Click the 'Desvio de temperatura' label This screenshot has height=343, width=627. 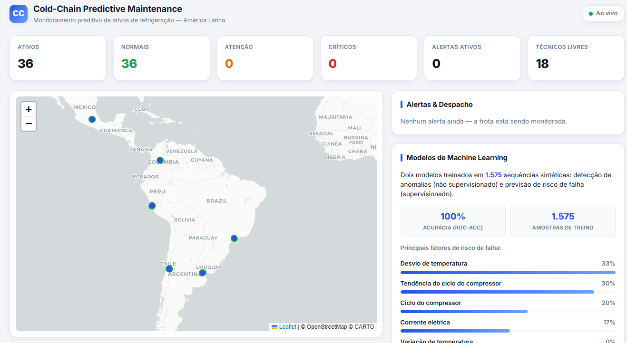[434, 263]
